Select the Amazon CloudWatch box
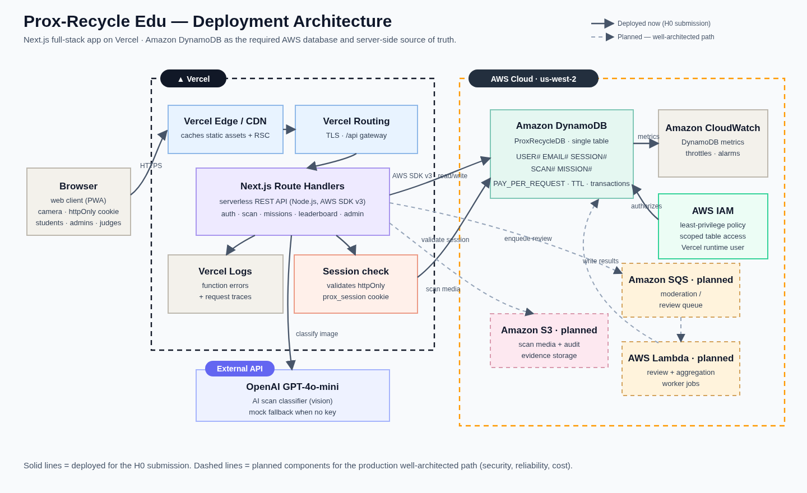 (x=713, y=143)
